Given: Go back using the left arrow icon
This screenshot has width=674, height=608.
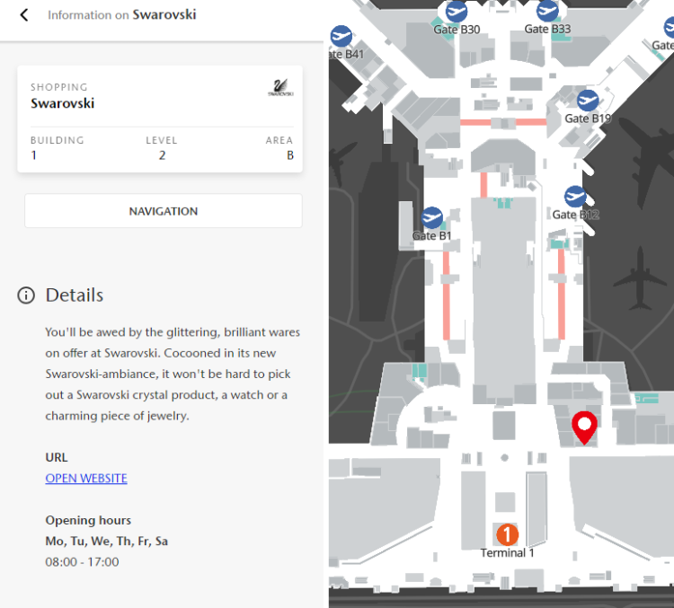Looking at the screenshot, I should 24,15.
